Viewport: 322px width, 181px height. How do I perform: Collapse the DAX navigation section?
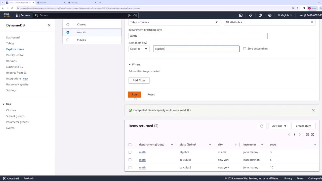7,104
